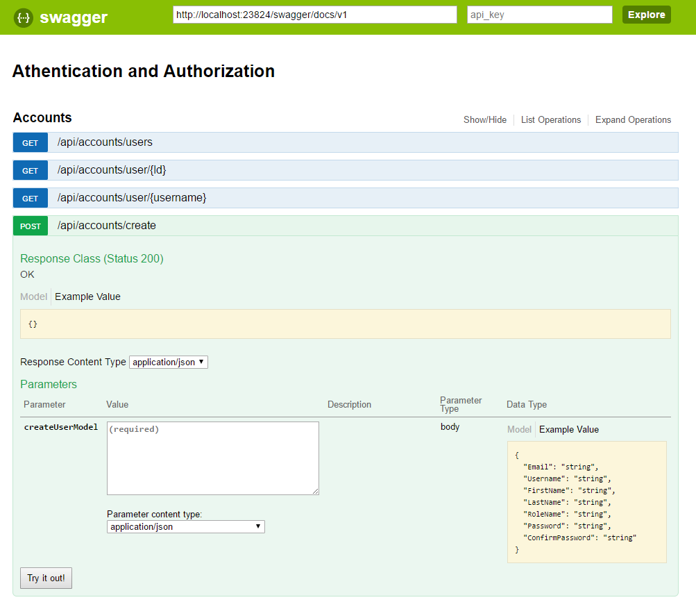Open the Parameter content type dropdown
This screenshot has width=696, height=609.
click(x=185, y=526)
